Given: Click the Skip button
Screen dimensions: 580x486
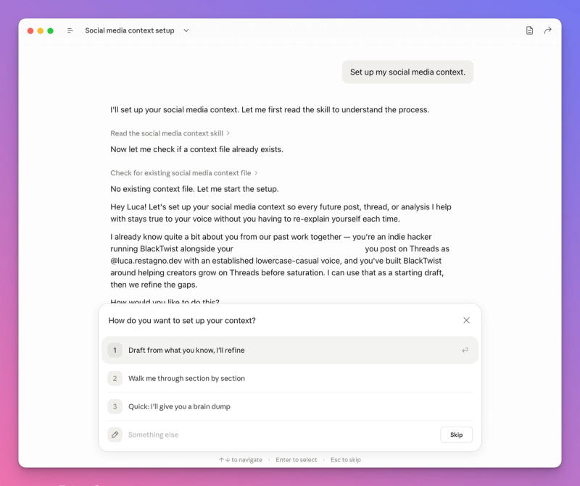Looking at the screenshot, I should (456, 435).
